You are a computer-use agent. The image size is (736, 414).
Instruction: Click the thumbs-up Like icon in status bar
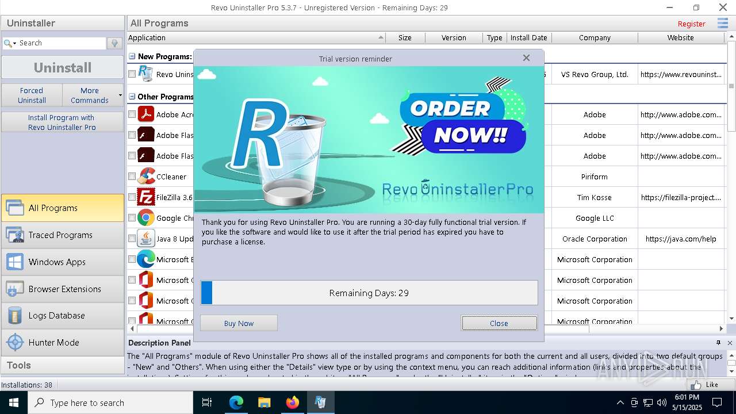click(696, 385)
